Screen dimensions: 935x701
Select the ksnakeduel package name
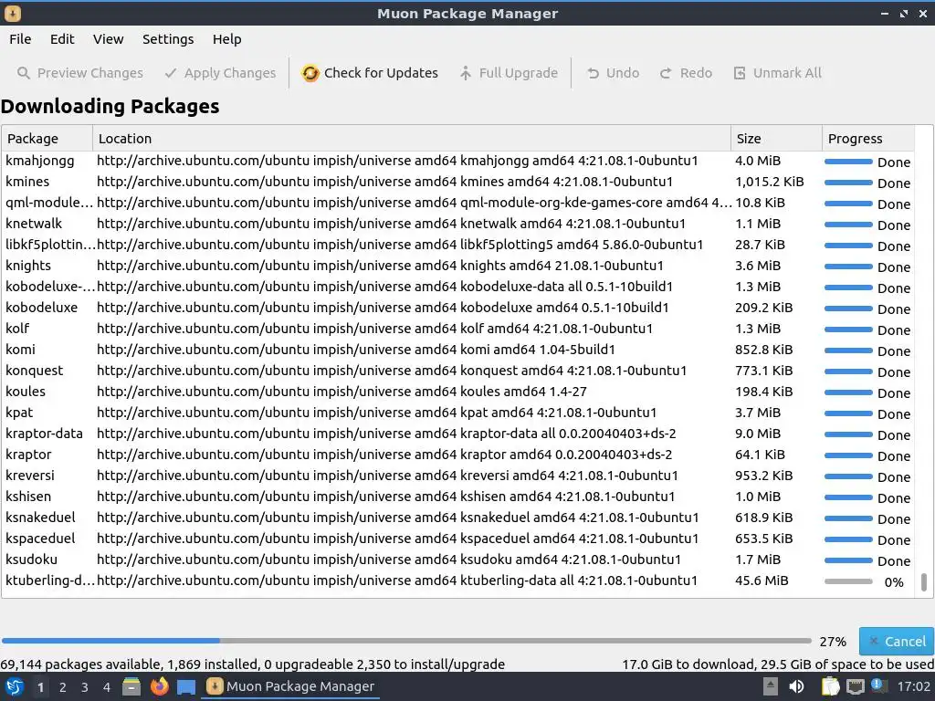tap(40, 518)
